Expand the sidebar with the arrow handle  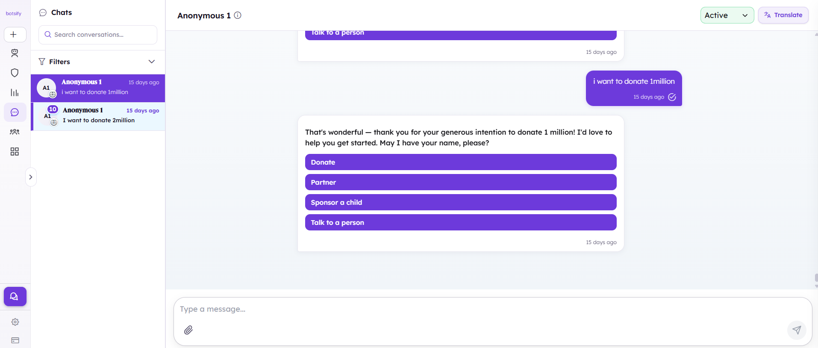coord(31,177)
